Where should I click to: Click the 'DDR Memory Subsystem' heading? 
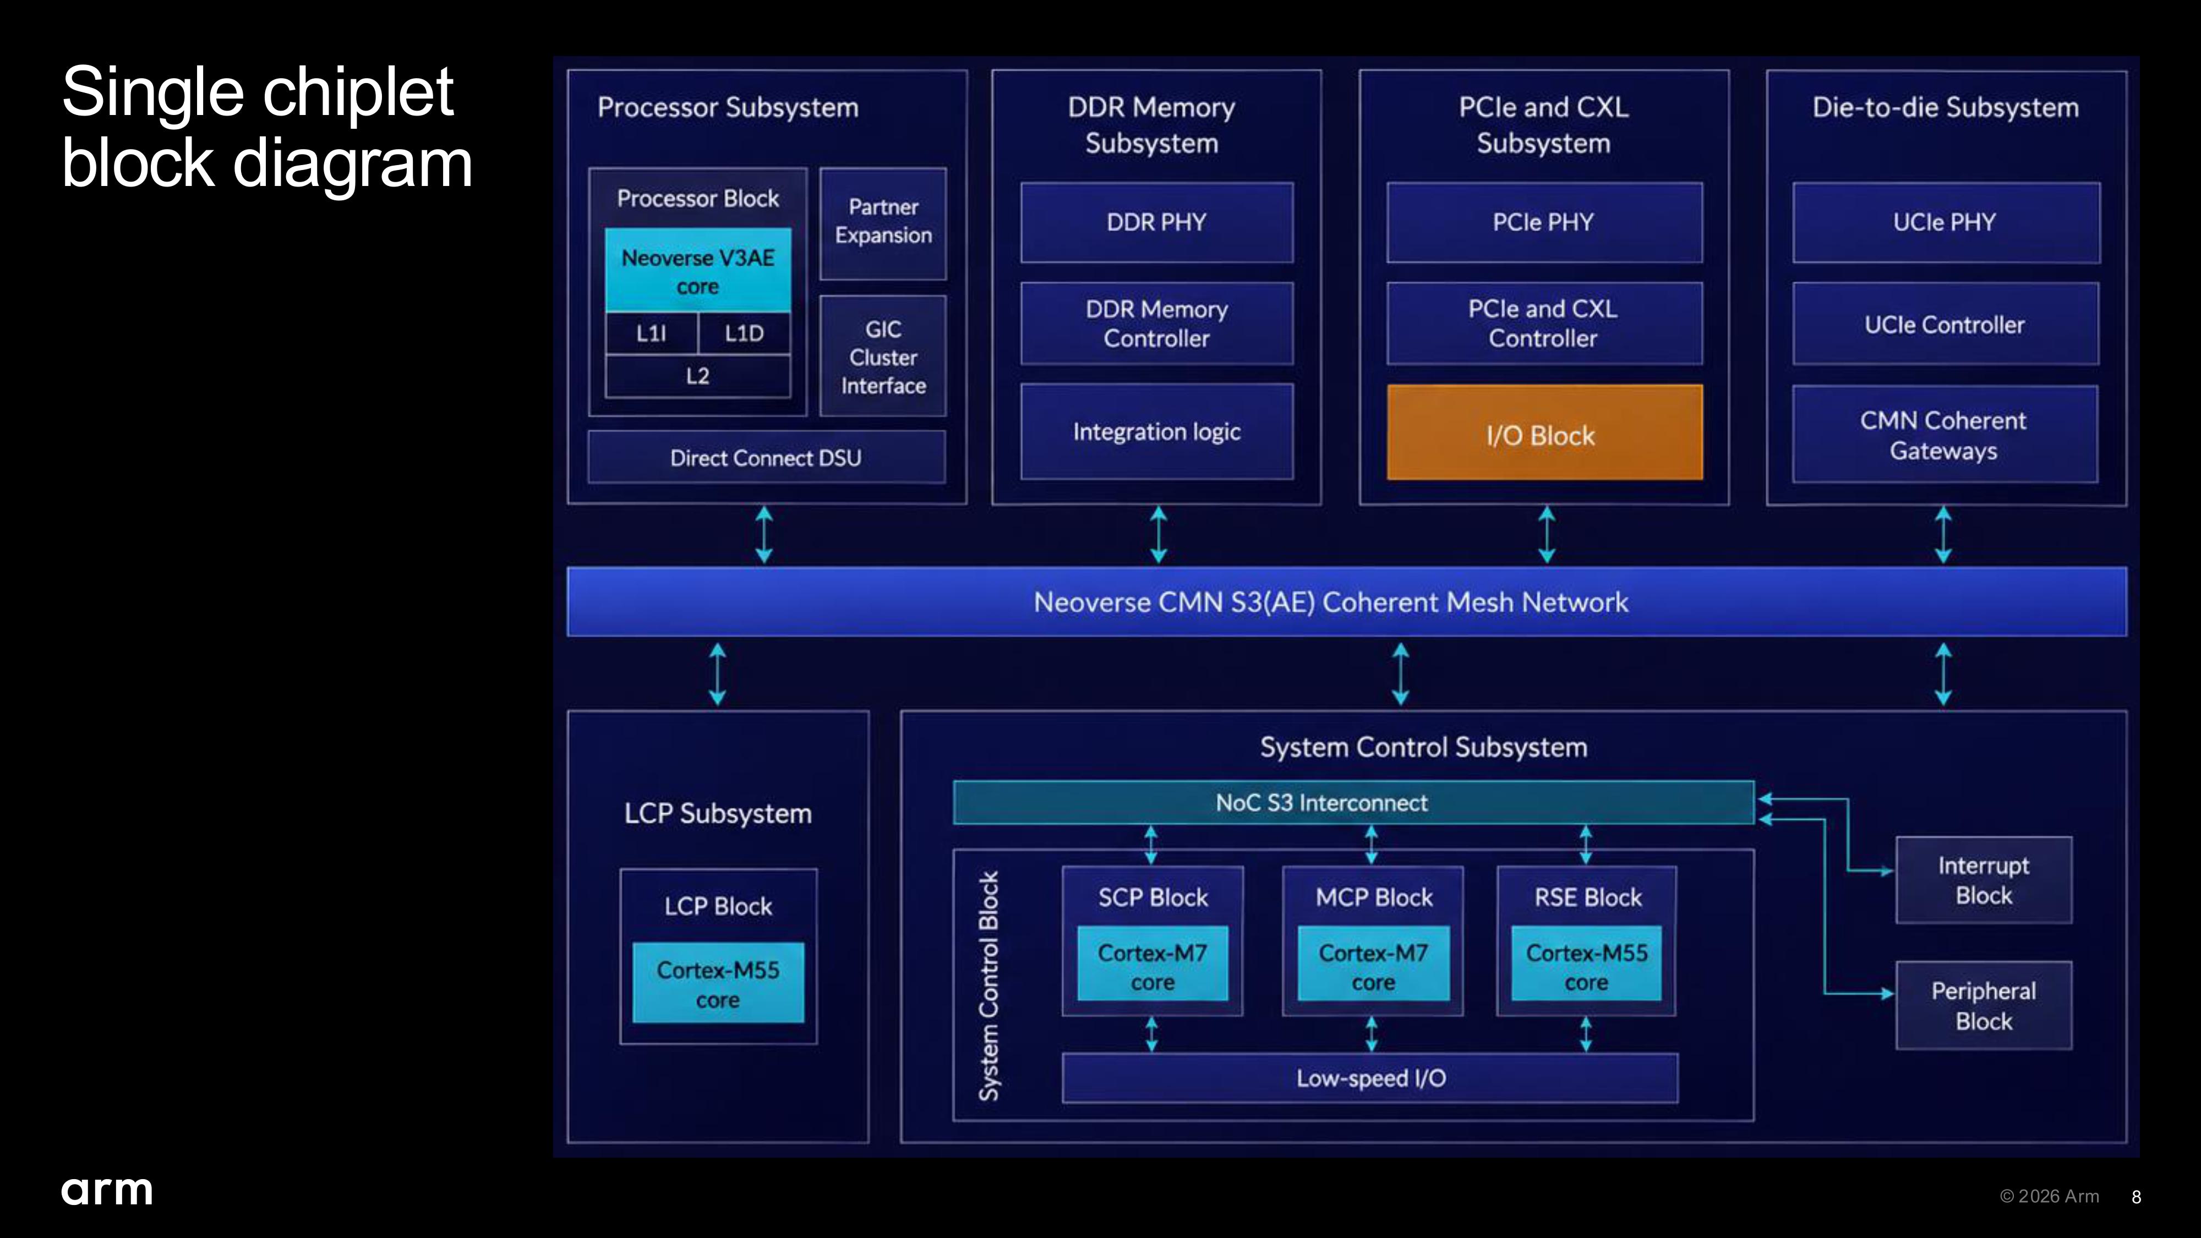point(1152,125)
